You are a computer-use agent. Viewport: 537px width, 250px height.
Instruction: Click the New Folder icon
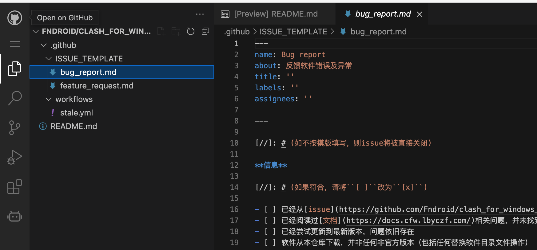click(176, 31)
